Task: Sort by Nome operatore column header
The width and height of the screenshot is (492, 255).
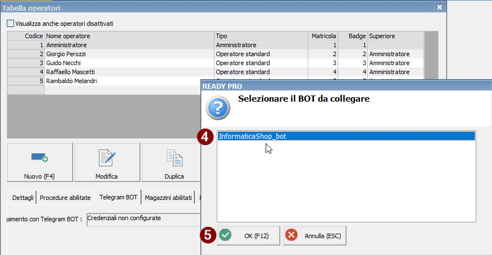Action: pyautogui.click(x=129, y=36)
